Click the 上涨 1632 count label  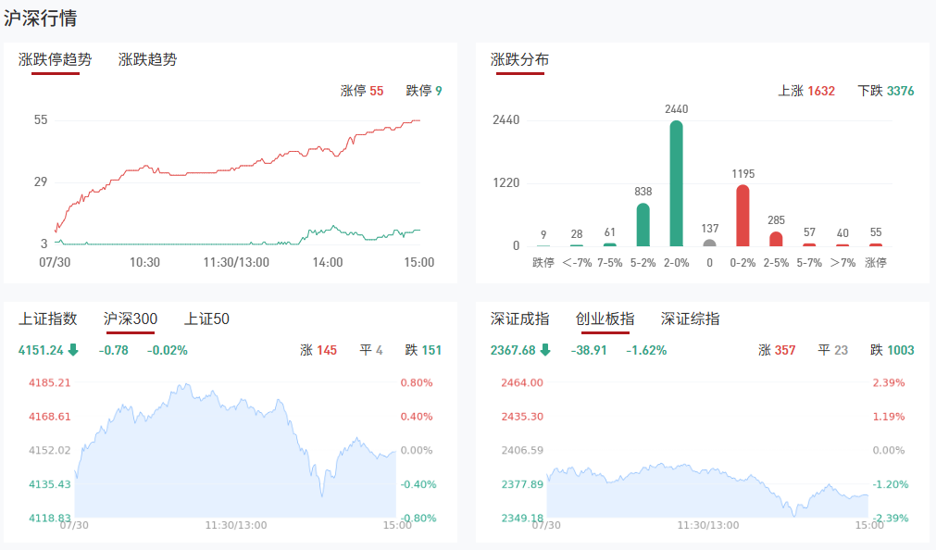806,91
